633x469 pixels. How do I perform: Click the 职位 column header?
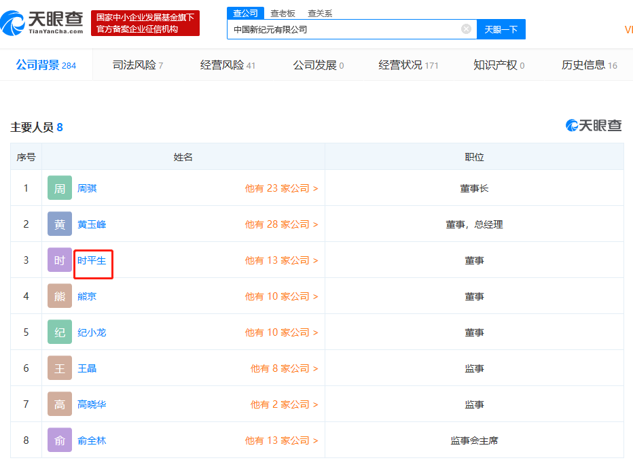[474, 157]
